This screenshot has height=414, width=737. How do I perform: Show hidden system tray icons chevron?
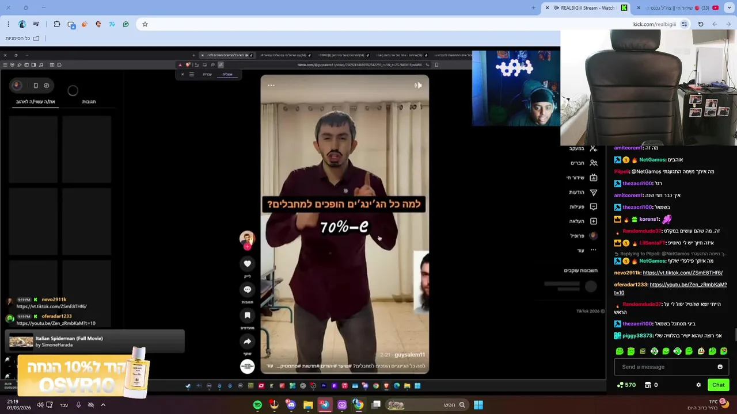[x=103, y=405]
